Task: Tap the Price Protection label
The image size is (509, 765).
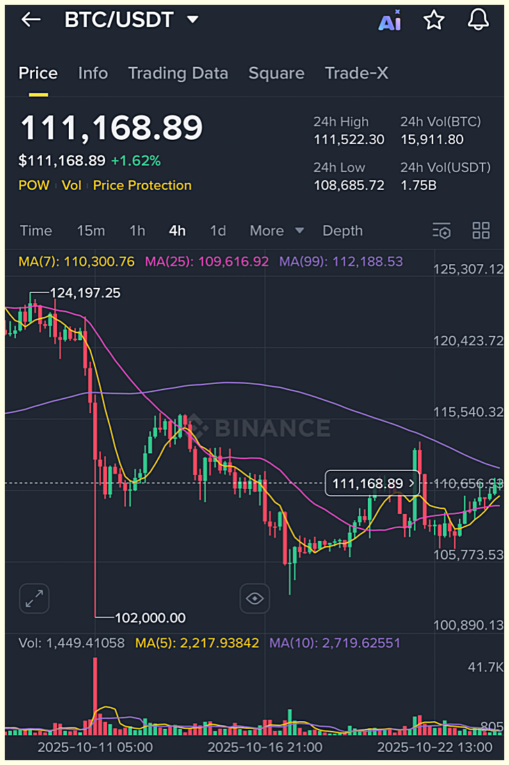Action: [x=142, y=186]
